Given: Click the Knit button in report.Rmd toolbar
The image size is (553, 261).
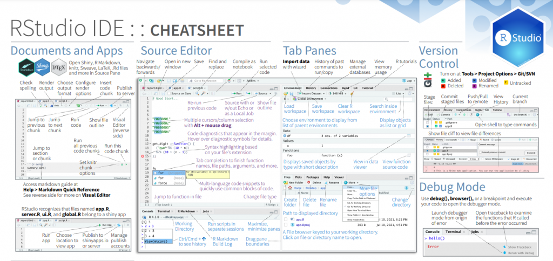Looking at the screenshot, I should click(55, 105).
